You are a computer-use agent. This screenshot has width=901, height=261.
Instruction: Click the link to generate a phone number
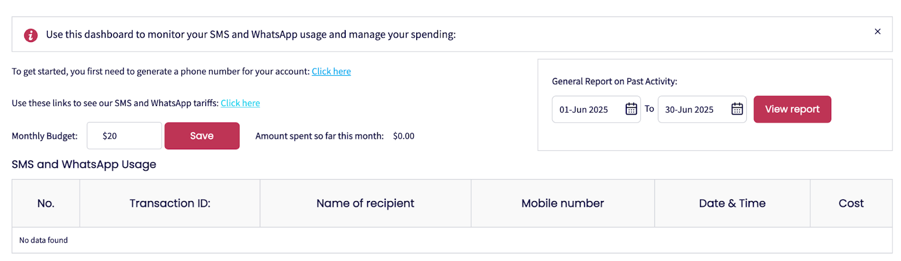[331, 71]
